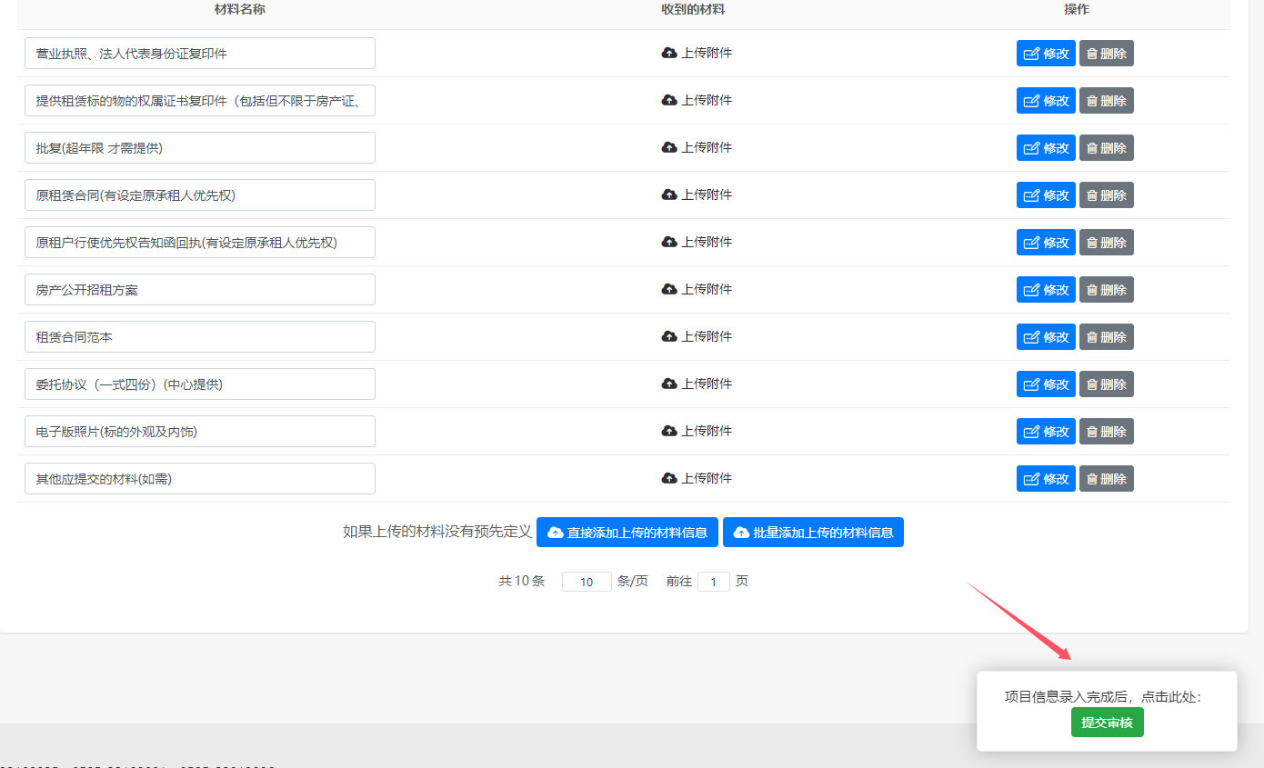The width and height of the screenshot is (1264, 768).
Task: Focus the 营业执照、法人代表身份证复印件 name field
Action: (200, 54)
